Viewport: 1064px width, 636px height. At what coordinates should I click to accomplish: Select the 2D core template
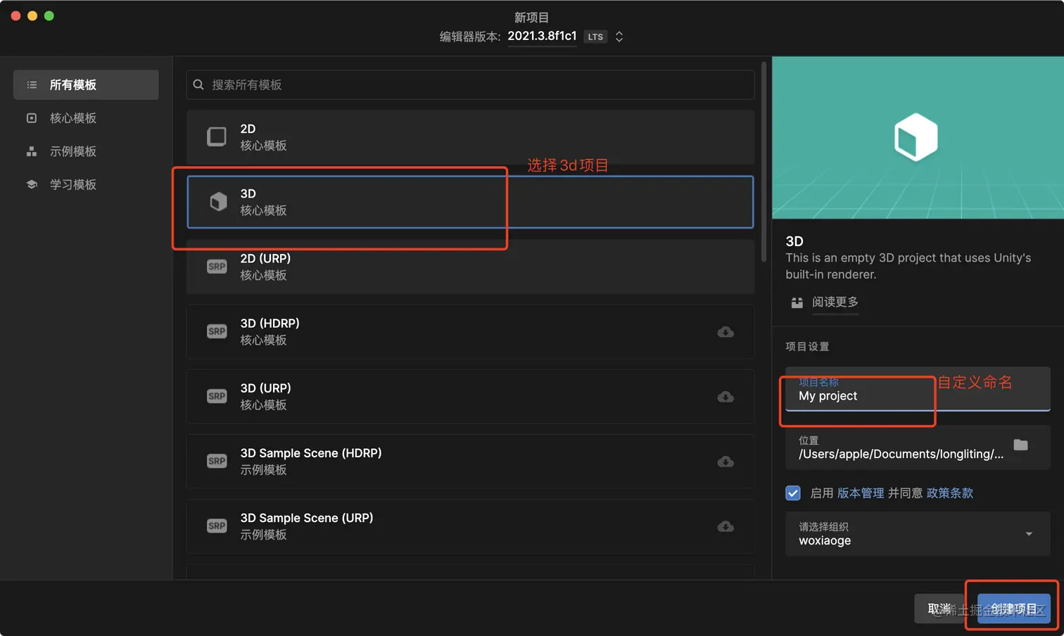point(470,137)
